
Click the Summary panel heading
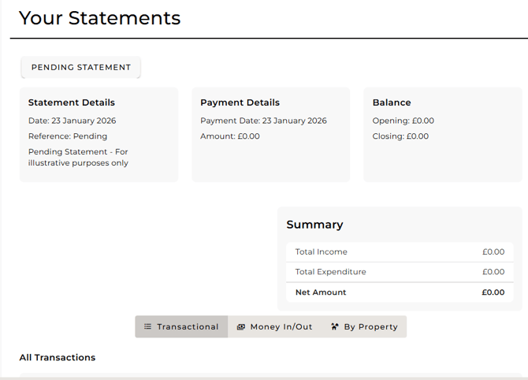pyautogui.click(x=314, y=225)
